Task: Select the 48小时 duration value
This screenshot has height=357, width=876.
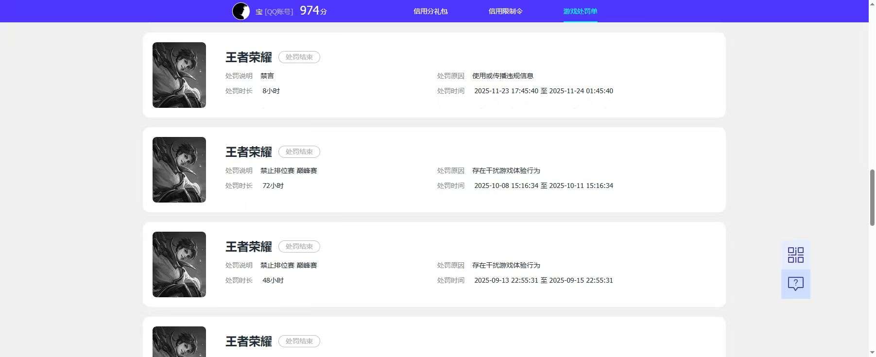Action: 273,280
